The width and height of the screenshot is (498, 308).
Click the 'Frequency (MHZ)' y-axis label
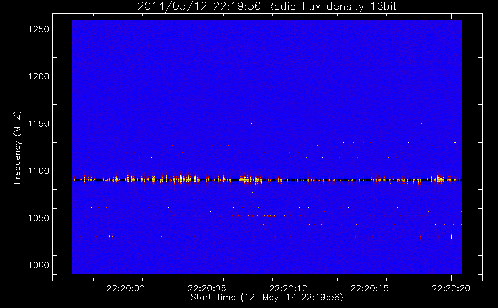click(x=18, y=148)
